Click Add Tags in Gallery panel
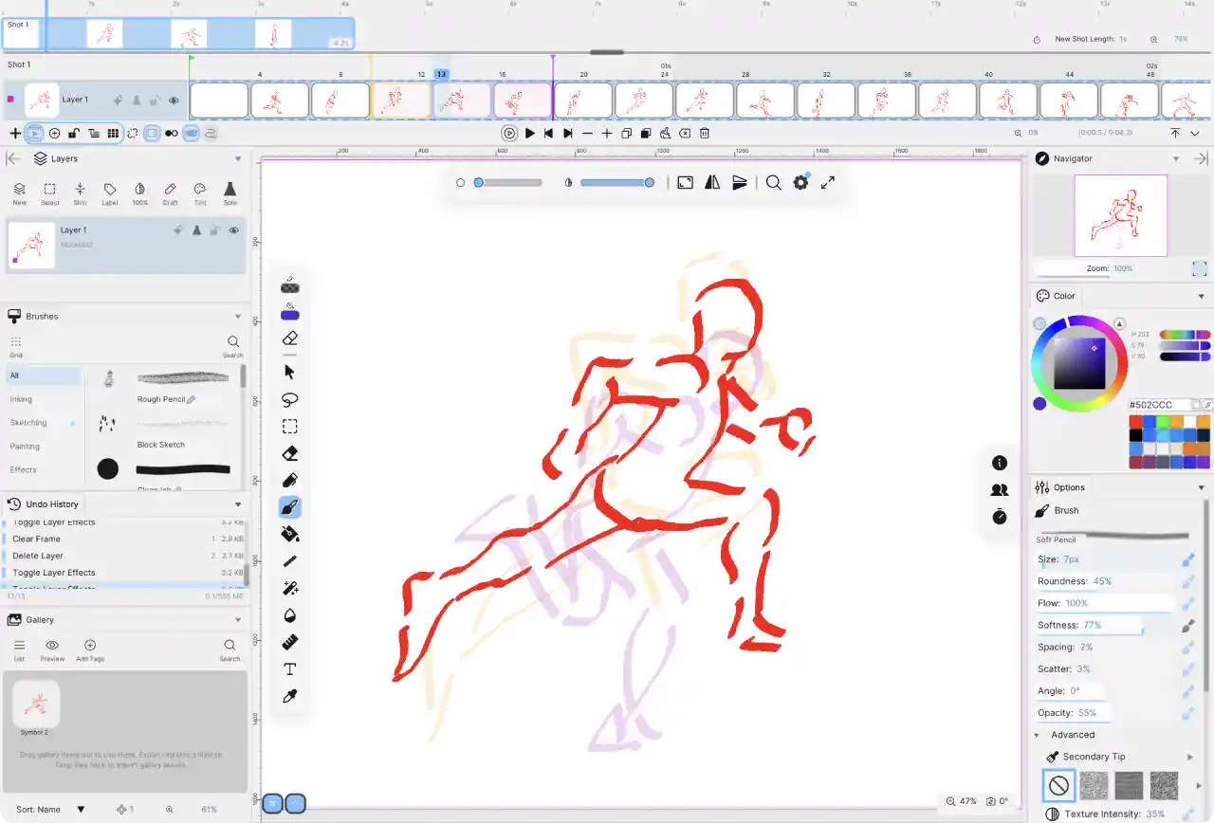1214x823 pixels. click(x=90, y=650)
